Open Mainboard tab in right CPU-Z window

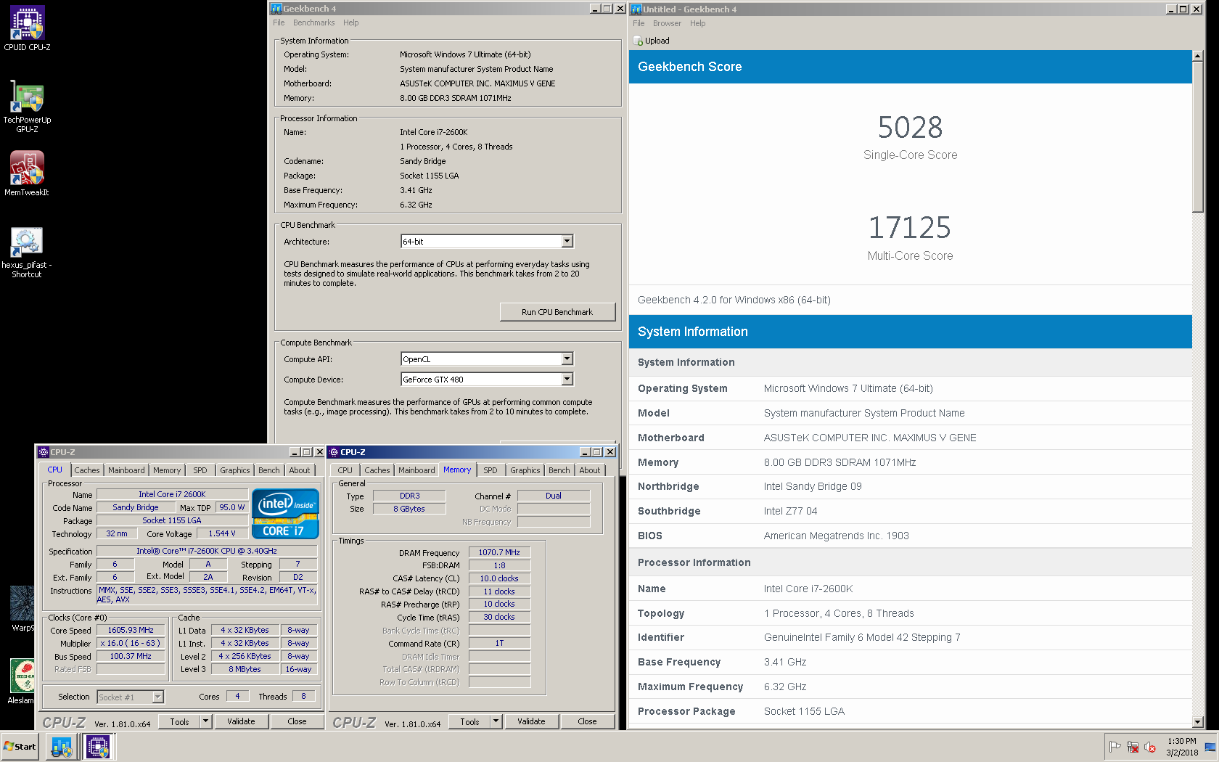pyautogui.click(x=416, y=470)
